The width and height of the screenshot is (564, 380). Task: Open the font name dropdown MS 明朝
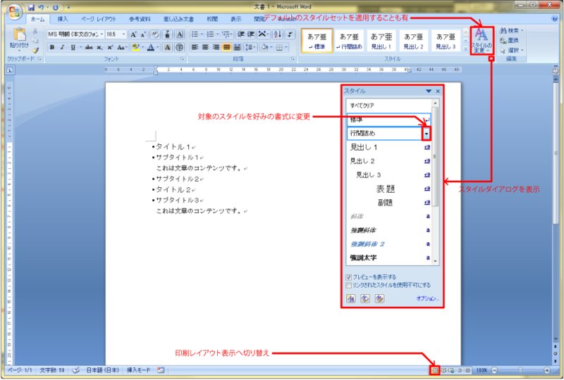pos(102,34)
